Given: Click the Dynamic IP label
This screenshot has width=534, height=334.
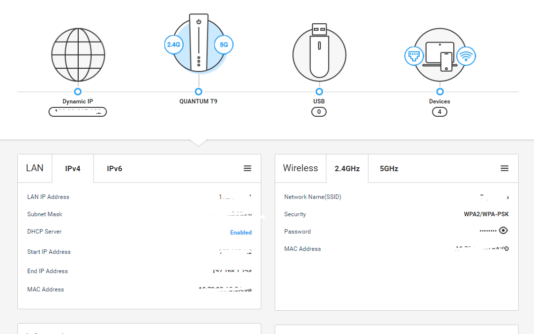Looking at the screenshot, I should click(x=78, y=101).
